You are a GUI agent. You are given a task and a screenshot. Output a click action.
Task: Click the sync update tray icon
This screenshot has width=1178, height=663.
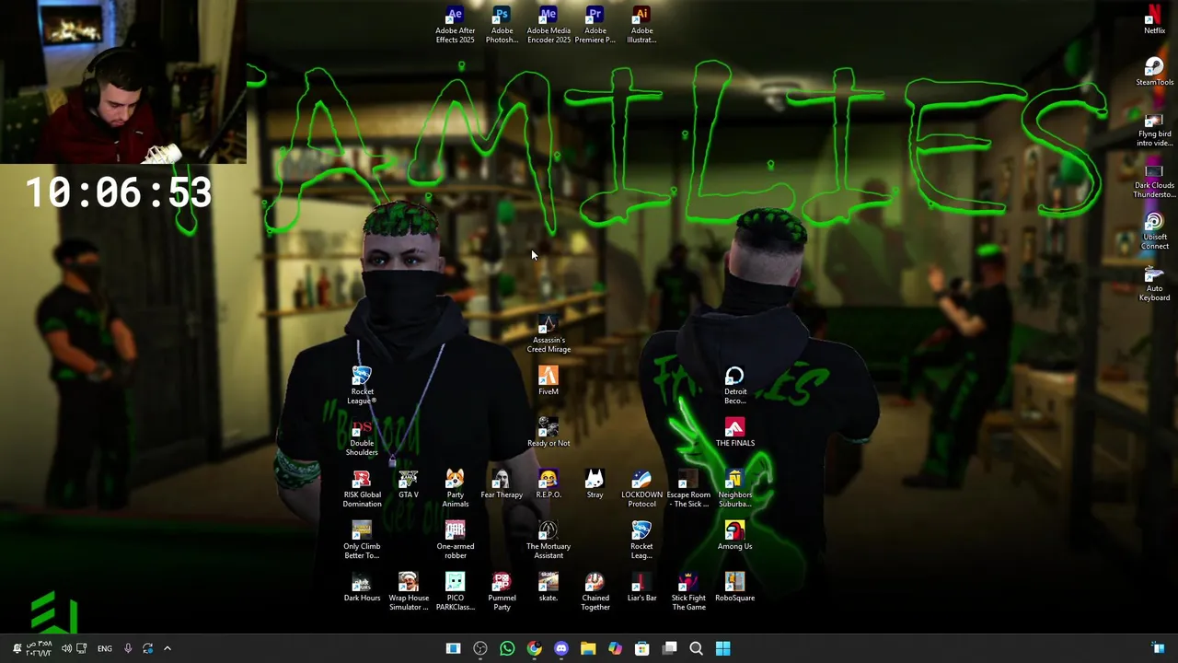pyautogui.click(x=147, y=648)
